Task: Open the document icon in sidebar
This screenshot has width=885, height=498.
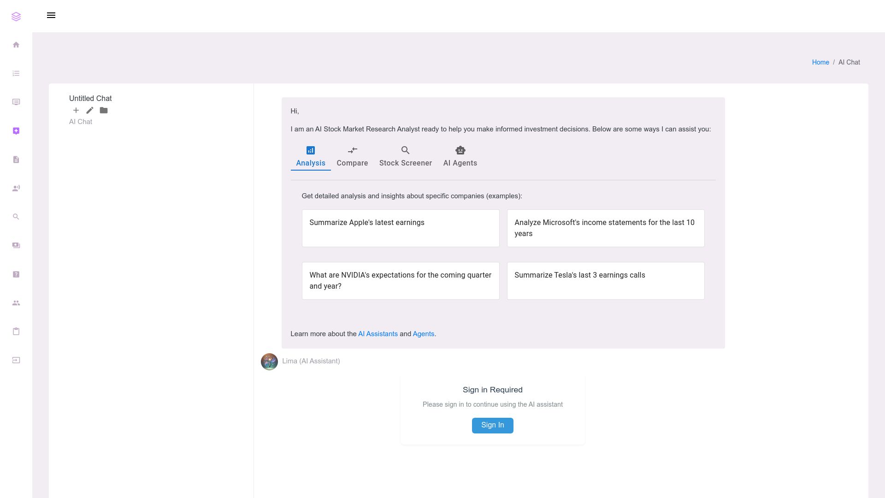Action: (16, 160)
